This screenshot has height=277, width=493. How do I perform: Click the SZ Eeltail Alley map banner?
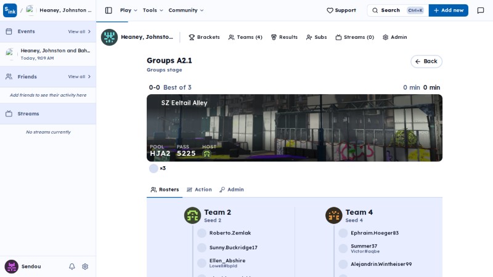(x=295, y=128)
